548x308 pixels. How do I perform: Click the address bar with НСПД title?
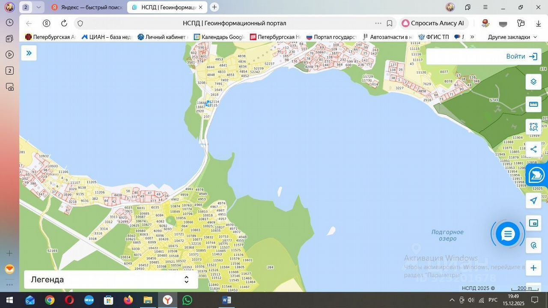[x=234, y=23]
